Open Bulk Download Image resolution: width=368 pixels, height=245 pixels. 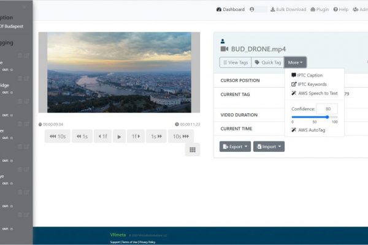(288, 9)
